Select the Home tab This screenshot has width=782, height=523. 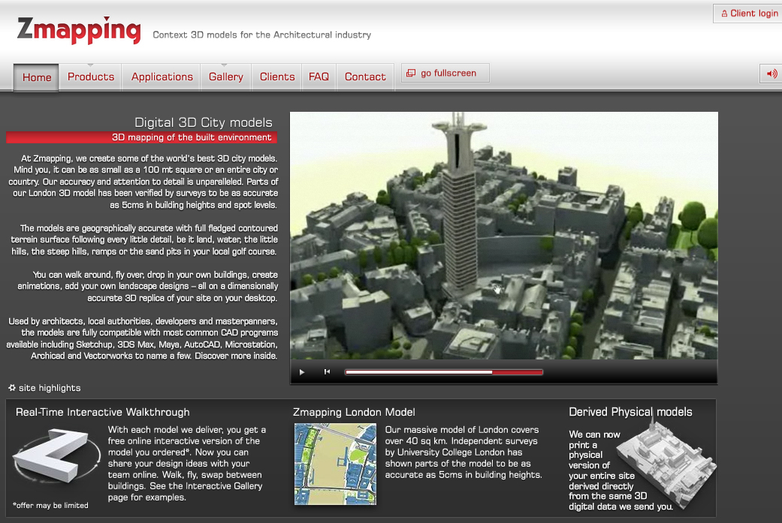(36, 77)
